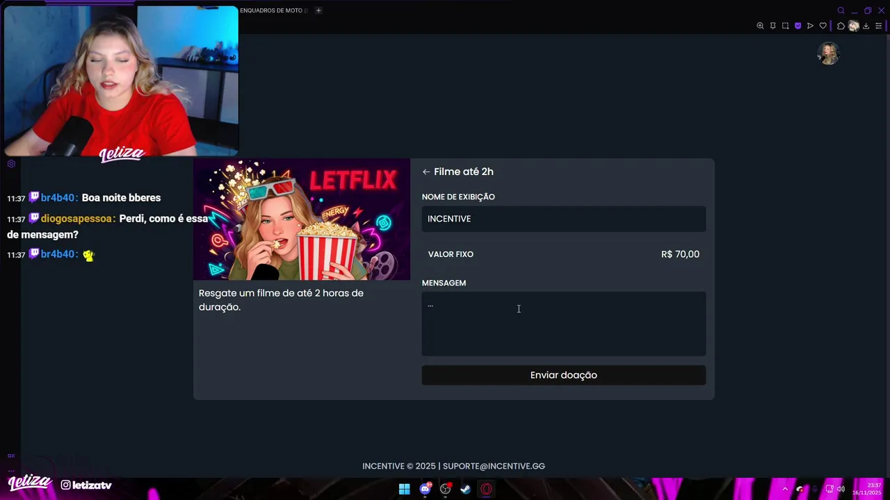Image resolution: width=890 pixels, height=500 pixels.
Task: Expand the system tray hidden icons chevron
Action: 785,489
